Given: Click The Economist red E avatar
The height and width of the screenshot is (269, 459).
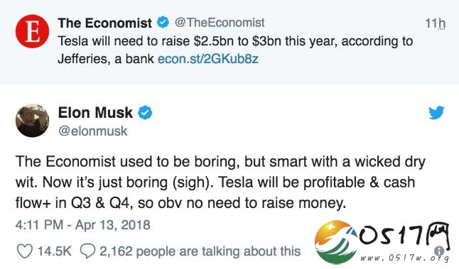Looking at the screenshot, I should point(32,31).
